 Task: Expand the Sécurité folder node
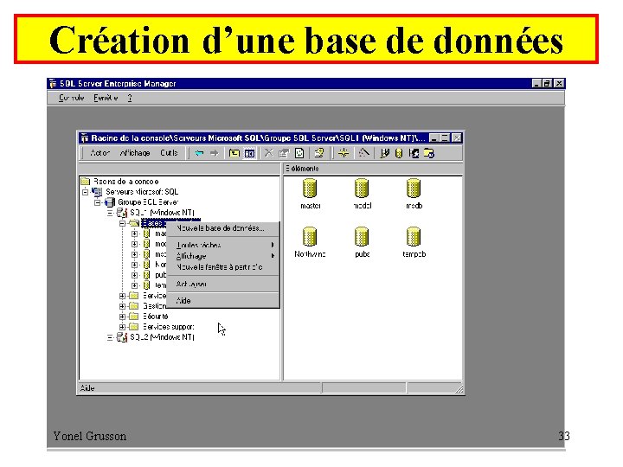click(122, 317)
